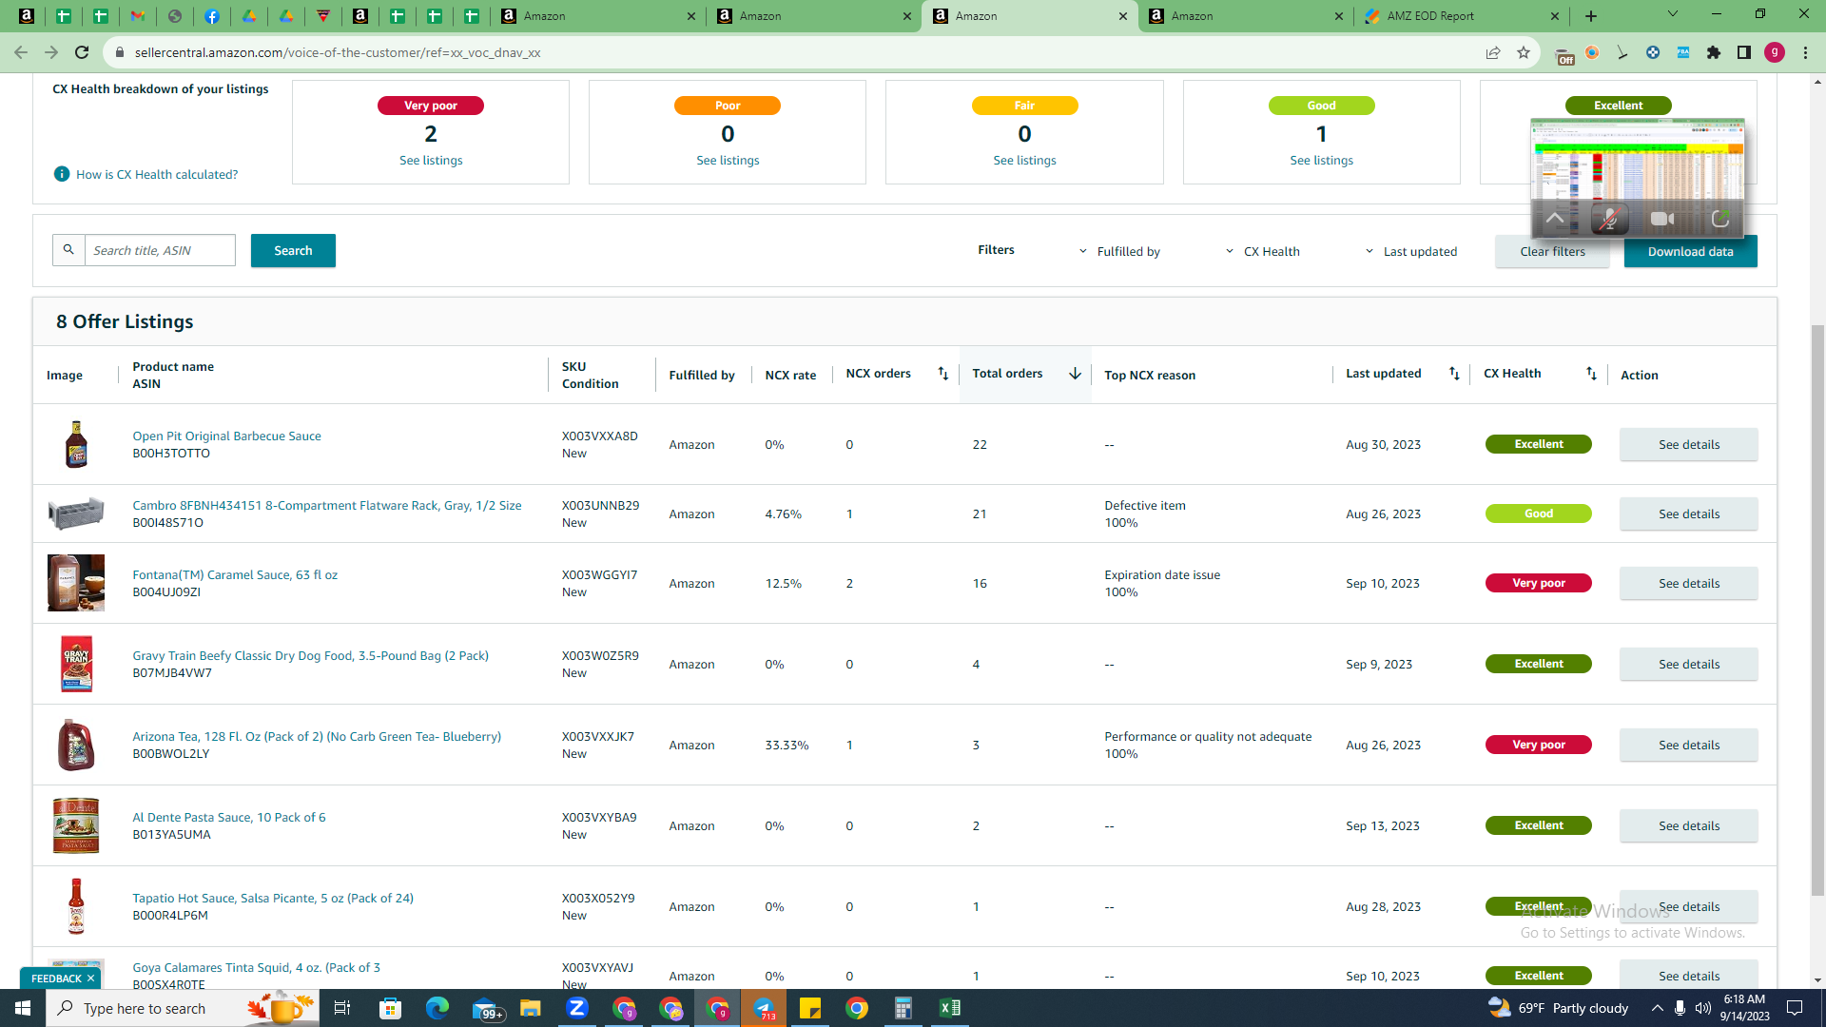Open File Explorer from the taskbar

[530, 1008]
